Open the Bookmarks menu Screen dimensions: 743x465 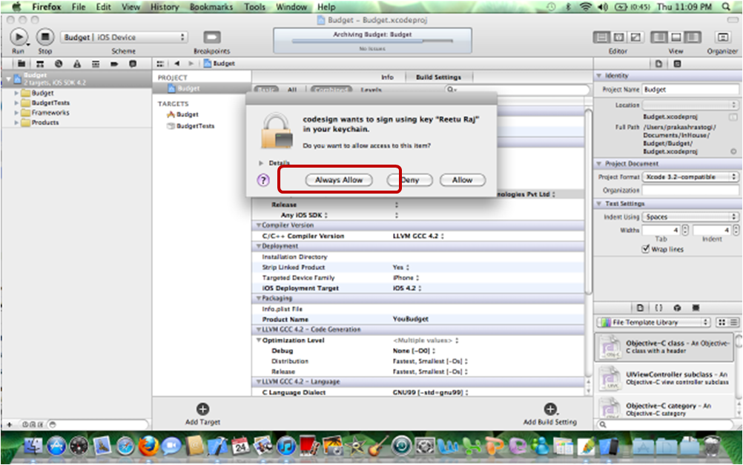click(x=211, y=7)
